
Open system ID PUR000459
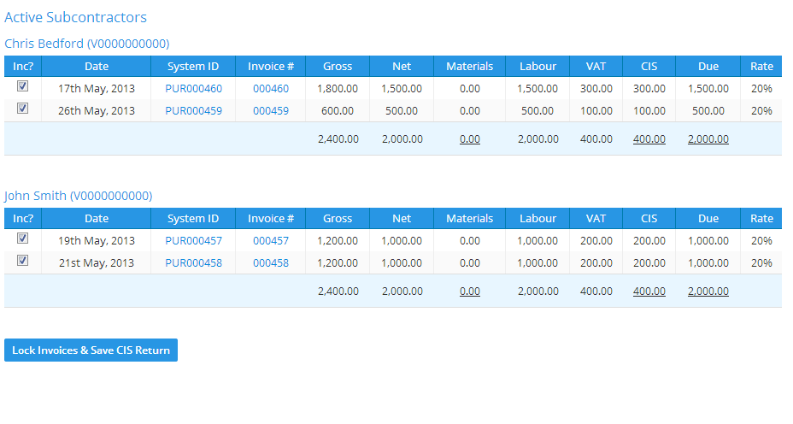pyautogui.click(x=193, y=110)
